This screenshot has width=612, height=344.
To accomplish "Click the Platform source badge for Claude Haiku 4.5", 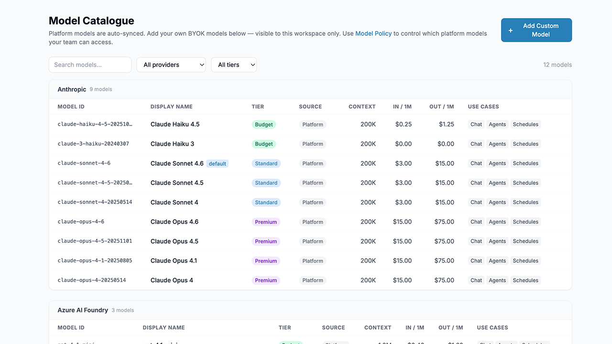I will [313, 125].
